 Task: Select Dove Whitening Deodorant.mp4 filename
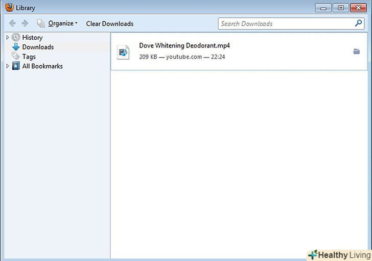(184, 45)
